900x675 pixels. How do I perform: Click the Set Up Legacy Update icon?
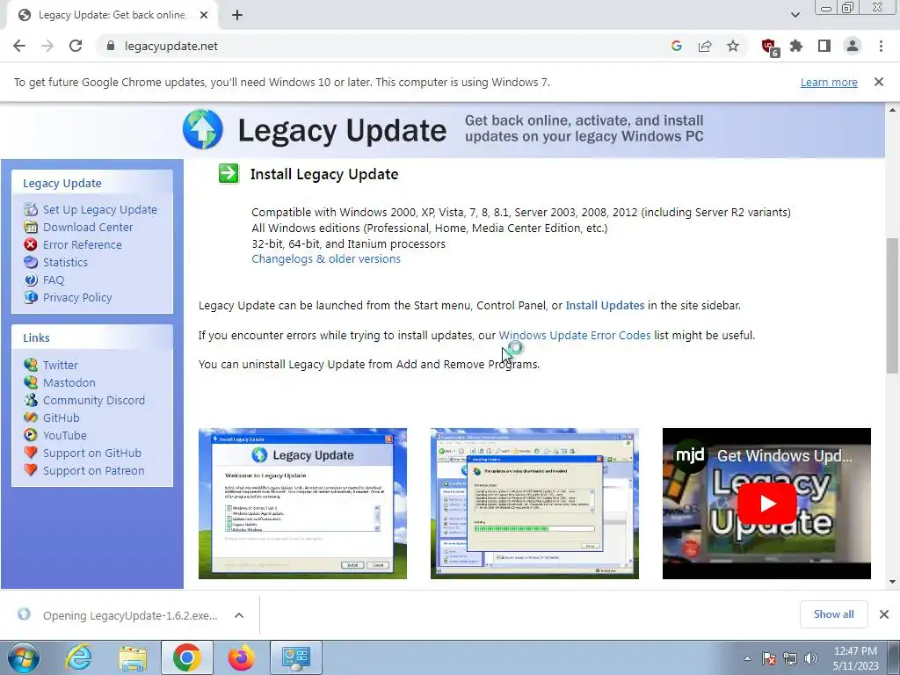(31, 209)
